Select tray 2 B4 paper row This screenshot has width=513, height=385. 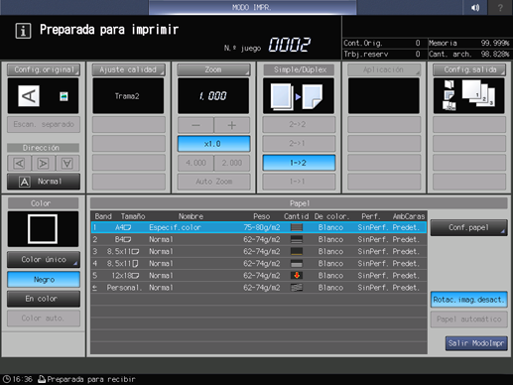point(258,239)
